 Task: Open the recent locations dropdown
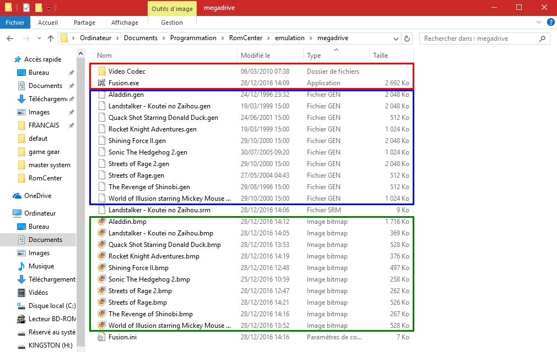click(39, 38)
